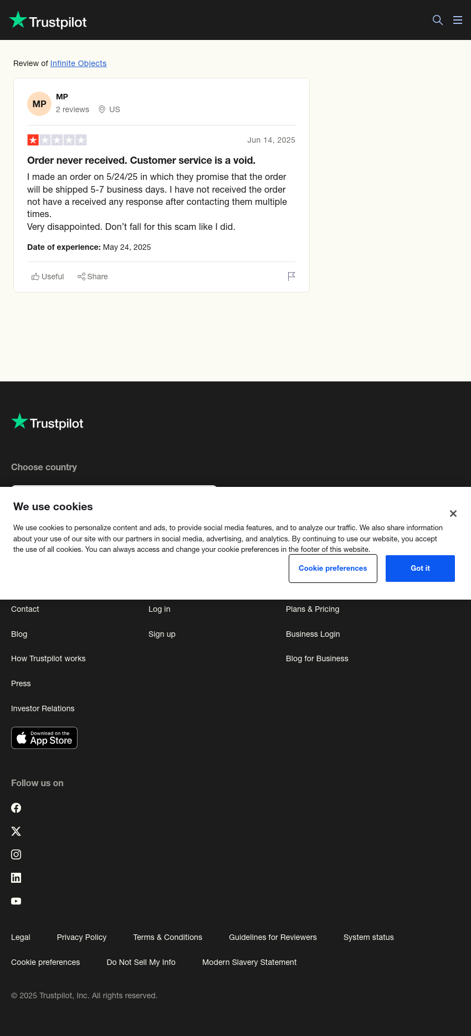Image resolution: width=471 pixels, height=1036 pixels.
Task: Share the review
Action: click(x=93, y=276)
